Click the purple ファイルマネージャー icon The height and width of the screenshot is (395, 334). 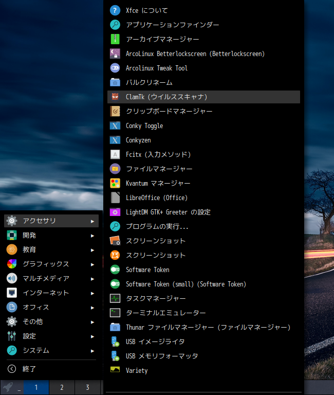[115, 169]
